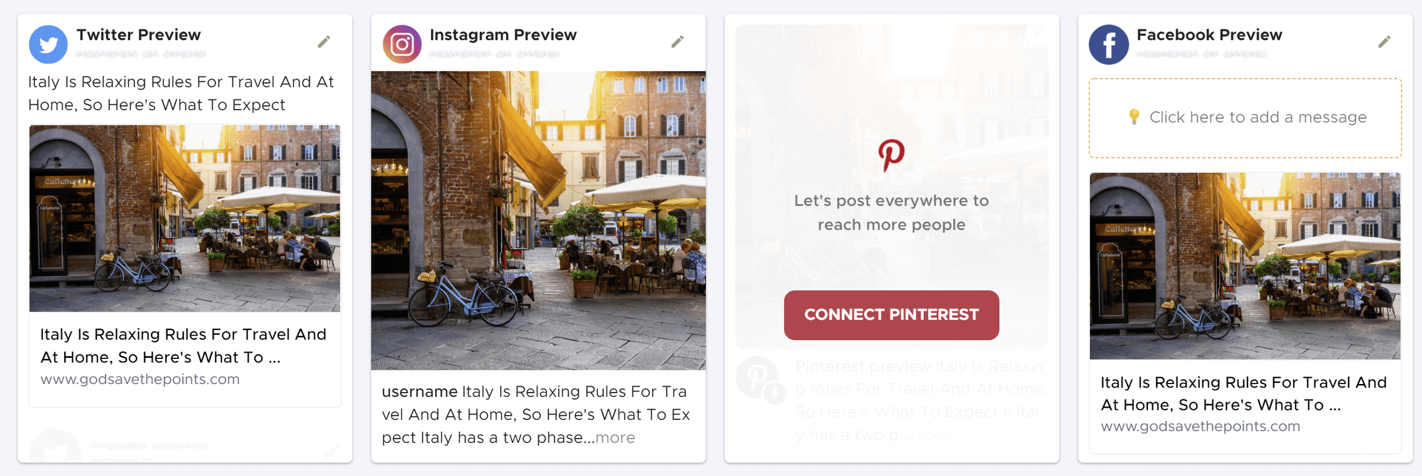Click the Twitter preview street image

[185, 218]
